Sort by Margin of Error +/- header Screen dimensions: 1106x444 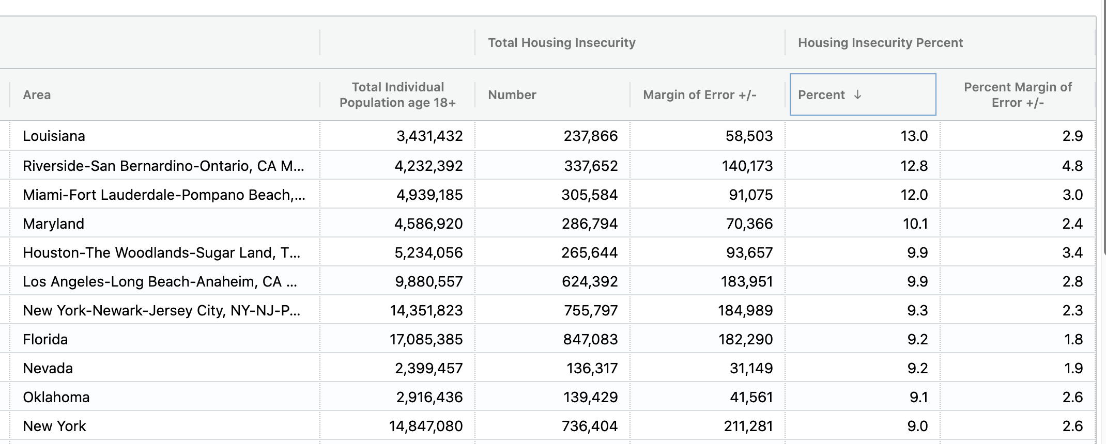tap(699, 95)
